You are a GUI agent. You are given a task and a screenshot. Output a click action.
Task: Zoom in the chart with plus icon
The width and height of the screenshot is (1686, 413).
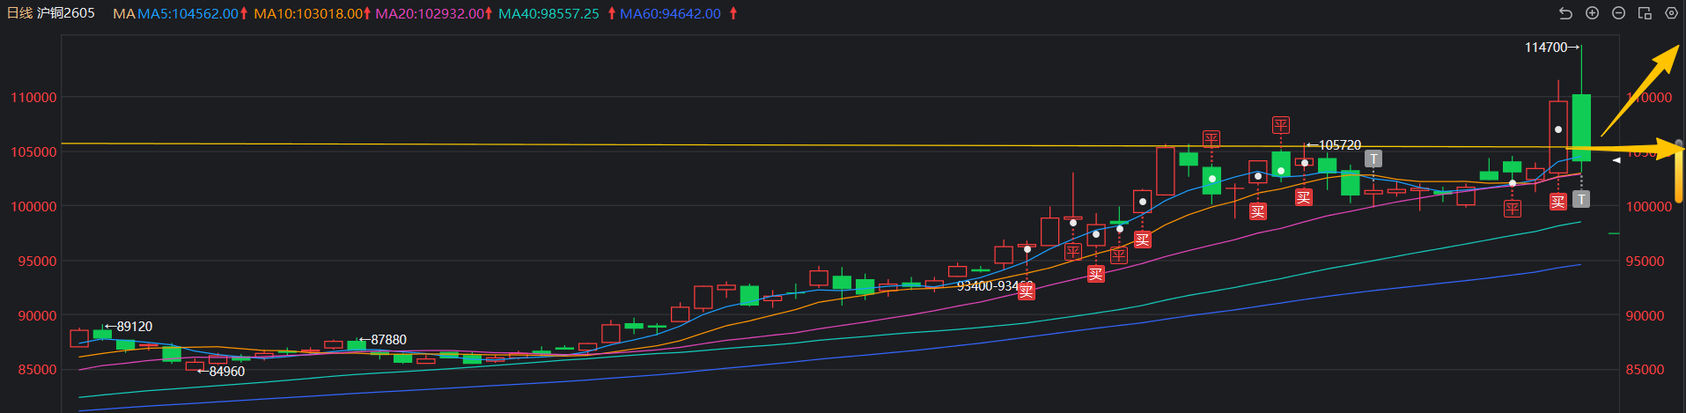coord(1592,13)
